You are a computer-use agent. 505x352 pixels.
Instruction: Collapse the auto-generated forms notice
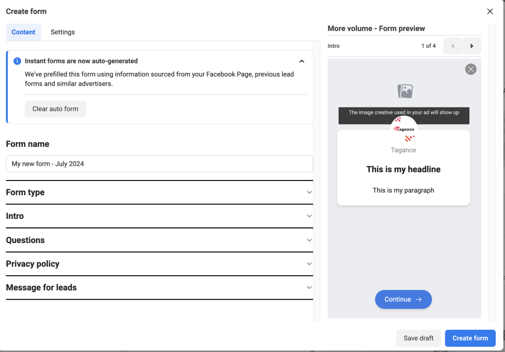coord(302,61)
